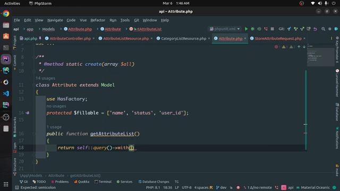
Task: Click Attribute class breadcrumb in navigation bar
Action: (110, 29)
